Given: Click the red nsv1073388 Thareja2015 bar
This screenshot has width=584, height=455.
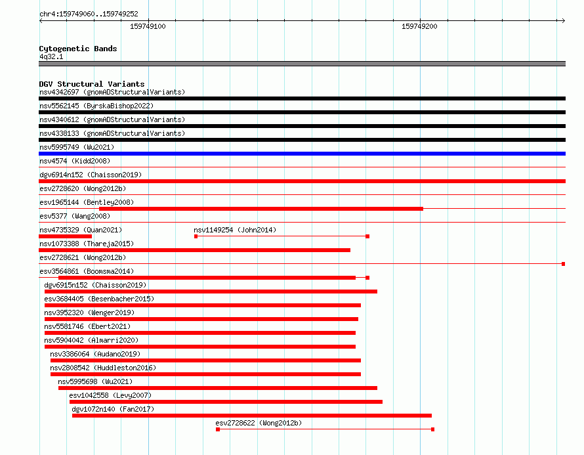Looking at the screenshot, I should [194, 250].
